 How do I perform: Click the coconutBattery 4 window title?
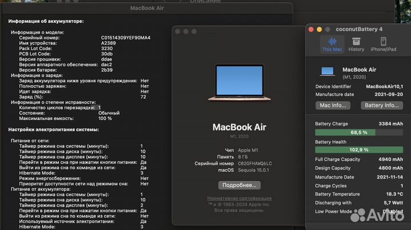(x=359, y=29)
